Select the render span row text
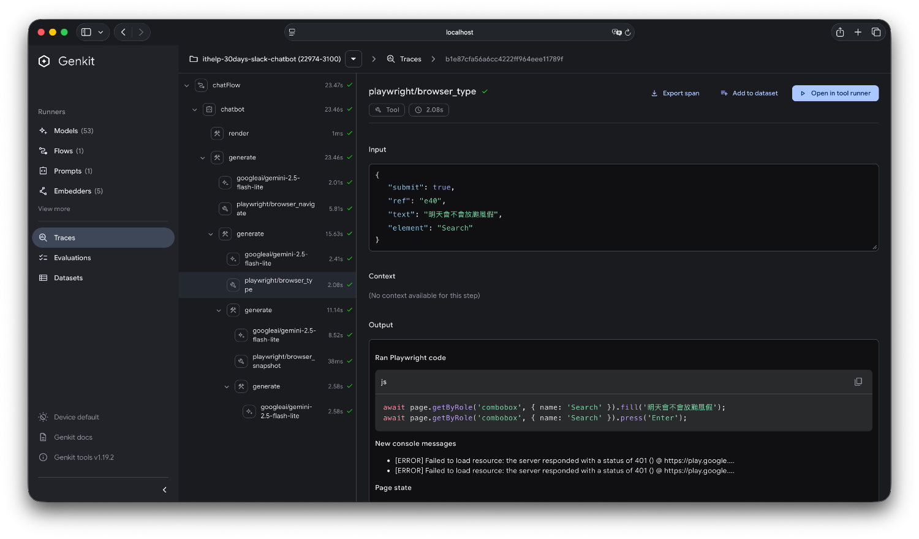The width and height of the screenshot is (919, 539). pos(238,134)
